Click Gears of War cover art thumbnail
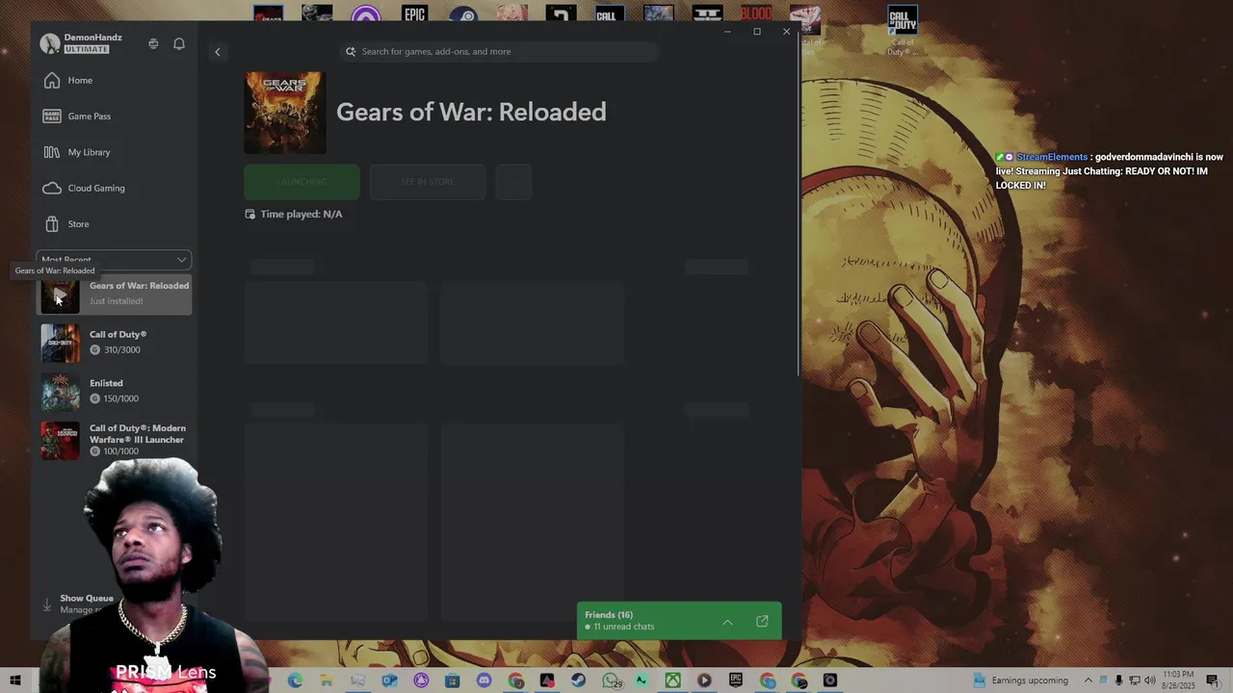The height and width of the screenshot is (693, 1233). click(285, 113)
